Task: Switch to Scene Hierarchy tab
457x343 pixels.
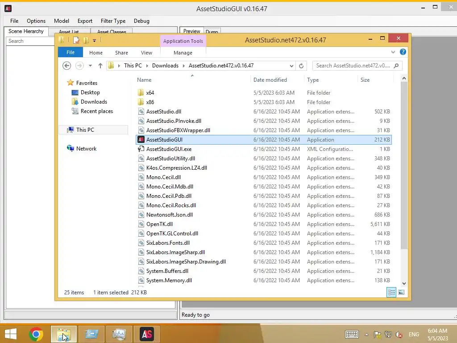Action: (26, 31)
